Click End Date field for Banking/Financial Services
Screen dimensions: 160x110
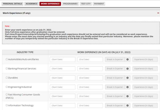click(90, 69)
